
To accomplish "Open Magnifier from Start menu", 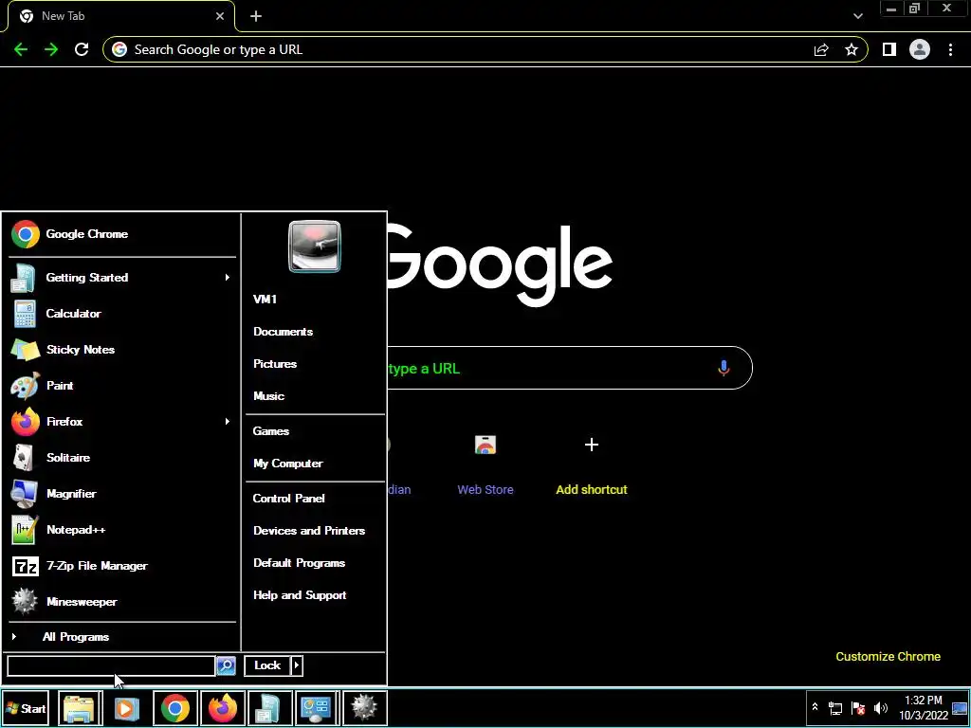I will (x=122, y=493).
